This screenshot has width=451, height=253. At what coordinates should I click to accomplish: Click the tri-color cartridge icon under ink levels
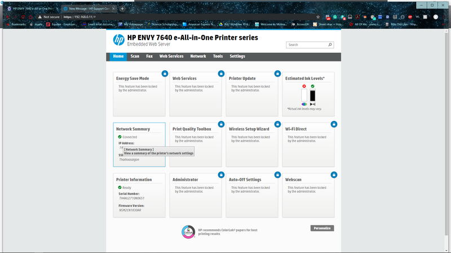304,104
